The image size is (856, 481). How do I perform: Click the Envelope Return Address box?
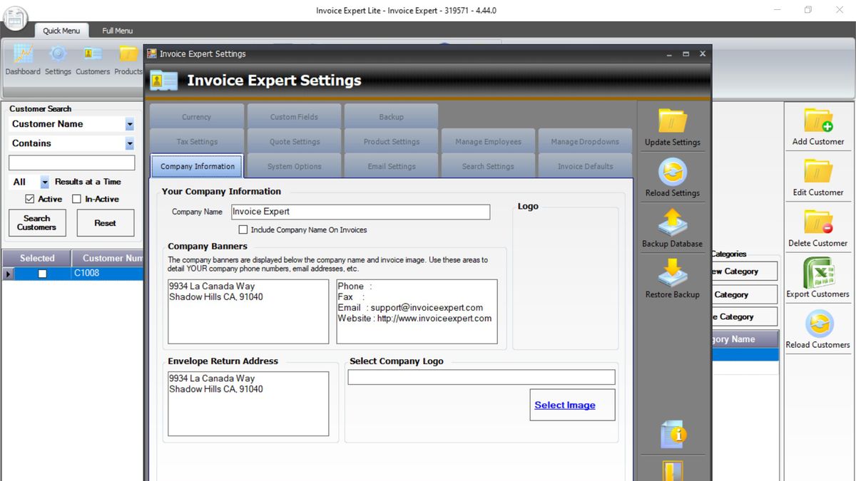(x=248, y=403)
